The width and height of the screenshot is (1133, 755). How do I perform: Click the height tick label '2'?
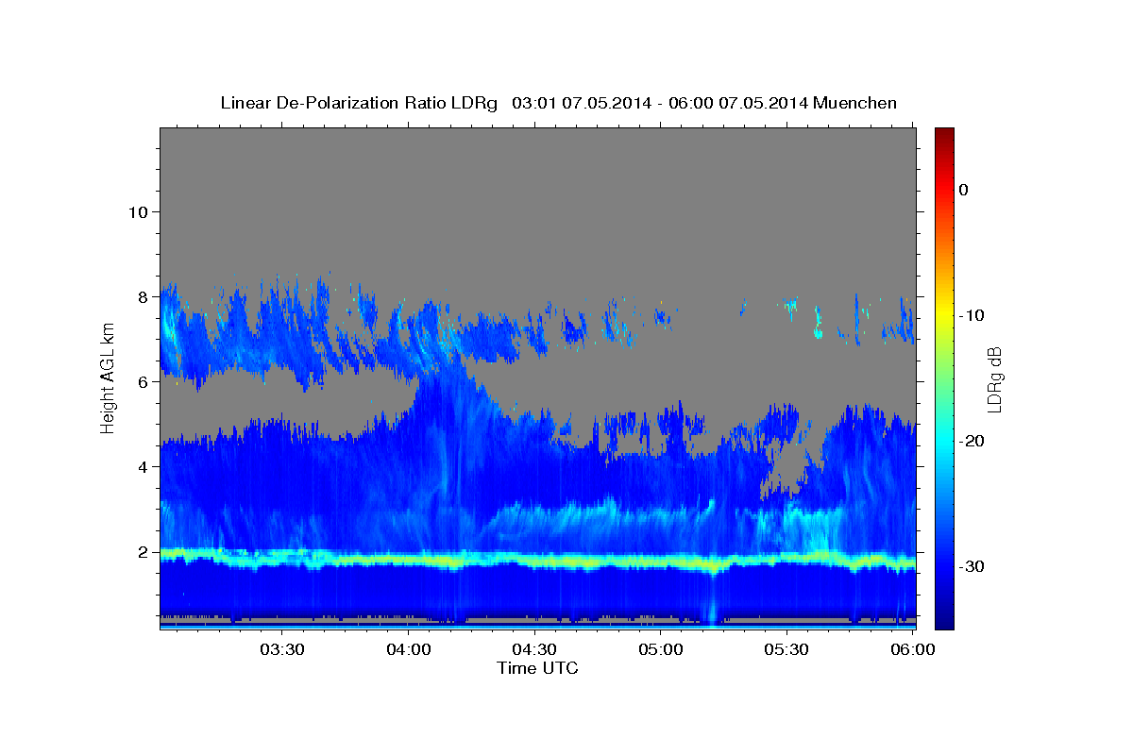tap(143, 552)
